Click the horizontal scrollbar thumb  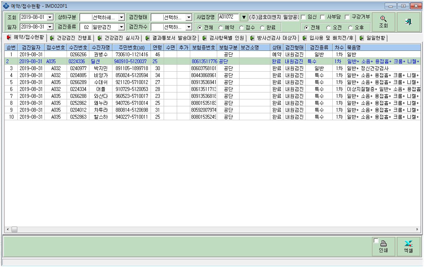click(x=14, y=229)
